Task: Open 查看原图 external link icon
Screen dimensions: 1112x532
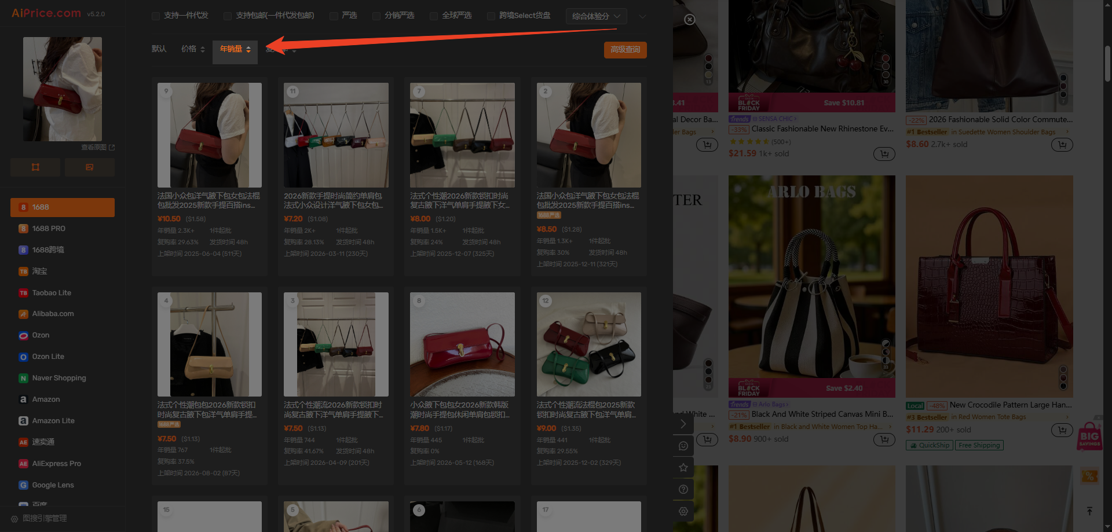Action: pyautogui.click(x=112, y=148)
